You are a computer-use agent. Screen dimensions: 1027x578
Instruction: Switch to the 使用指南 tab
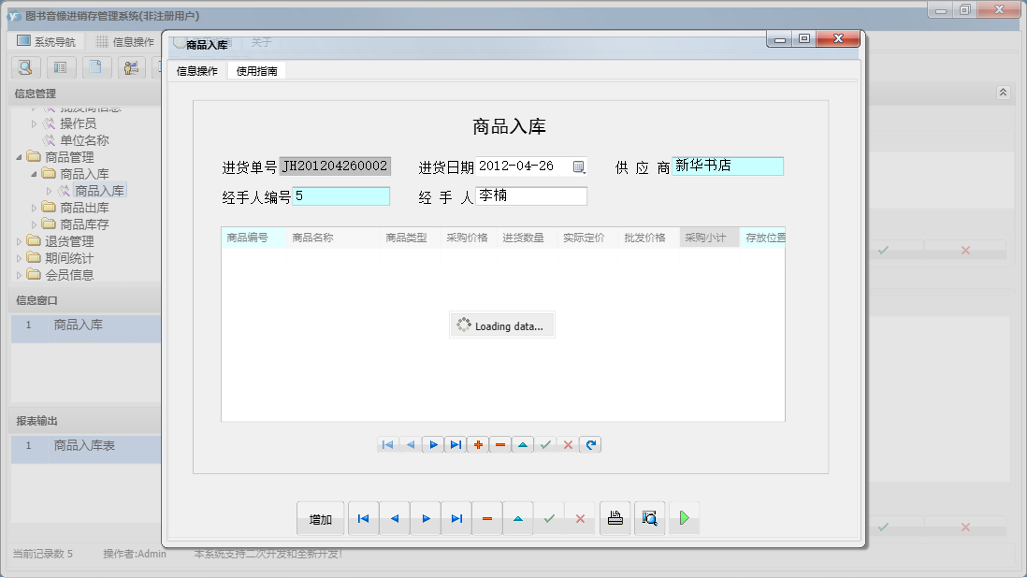256,71
